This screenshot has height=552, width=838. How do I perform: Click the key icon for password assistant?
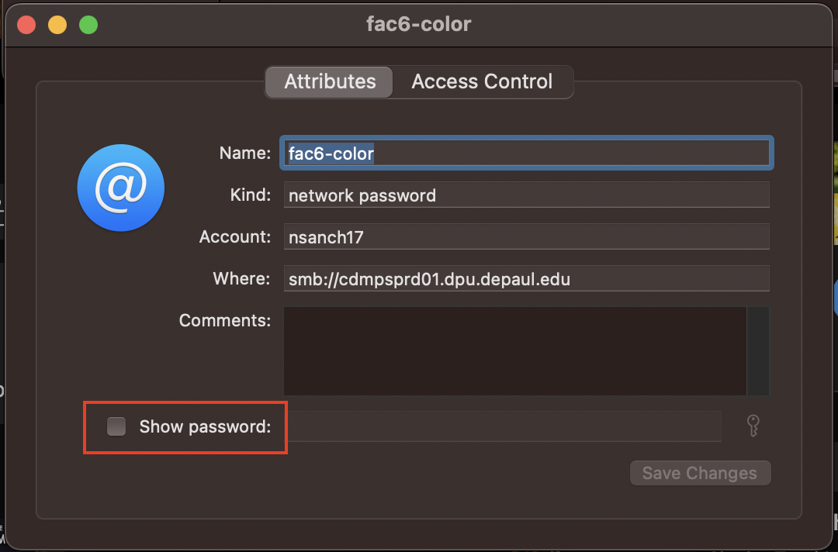752,426
